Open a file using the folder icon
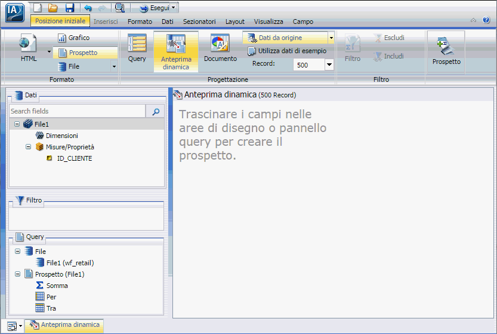497x334 pixels. (x=53, y=8)
